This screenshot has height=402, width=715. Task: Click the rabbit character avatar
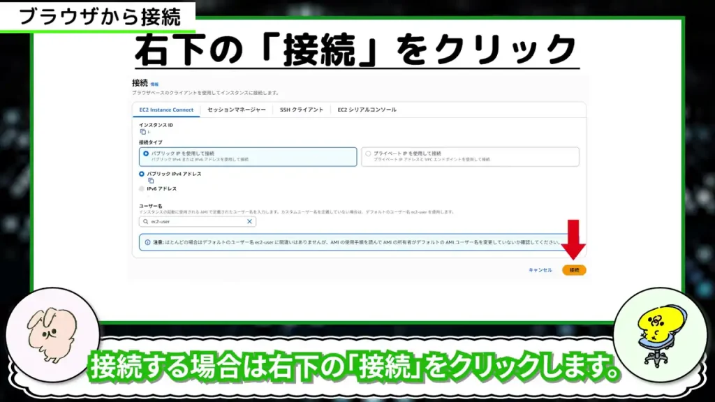[52, 335]
